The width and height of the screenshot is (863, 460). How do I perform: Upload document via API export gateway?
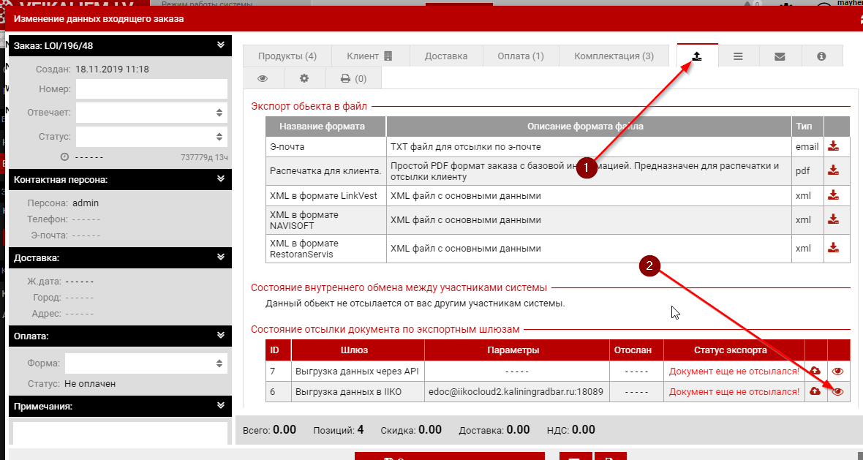coord(815,372)
